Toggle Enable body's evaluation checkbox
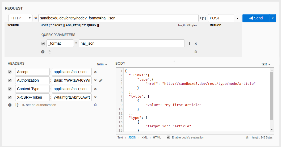The width and height of the screenshot is (281, 147). click(x=168, y=137)
